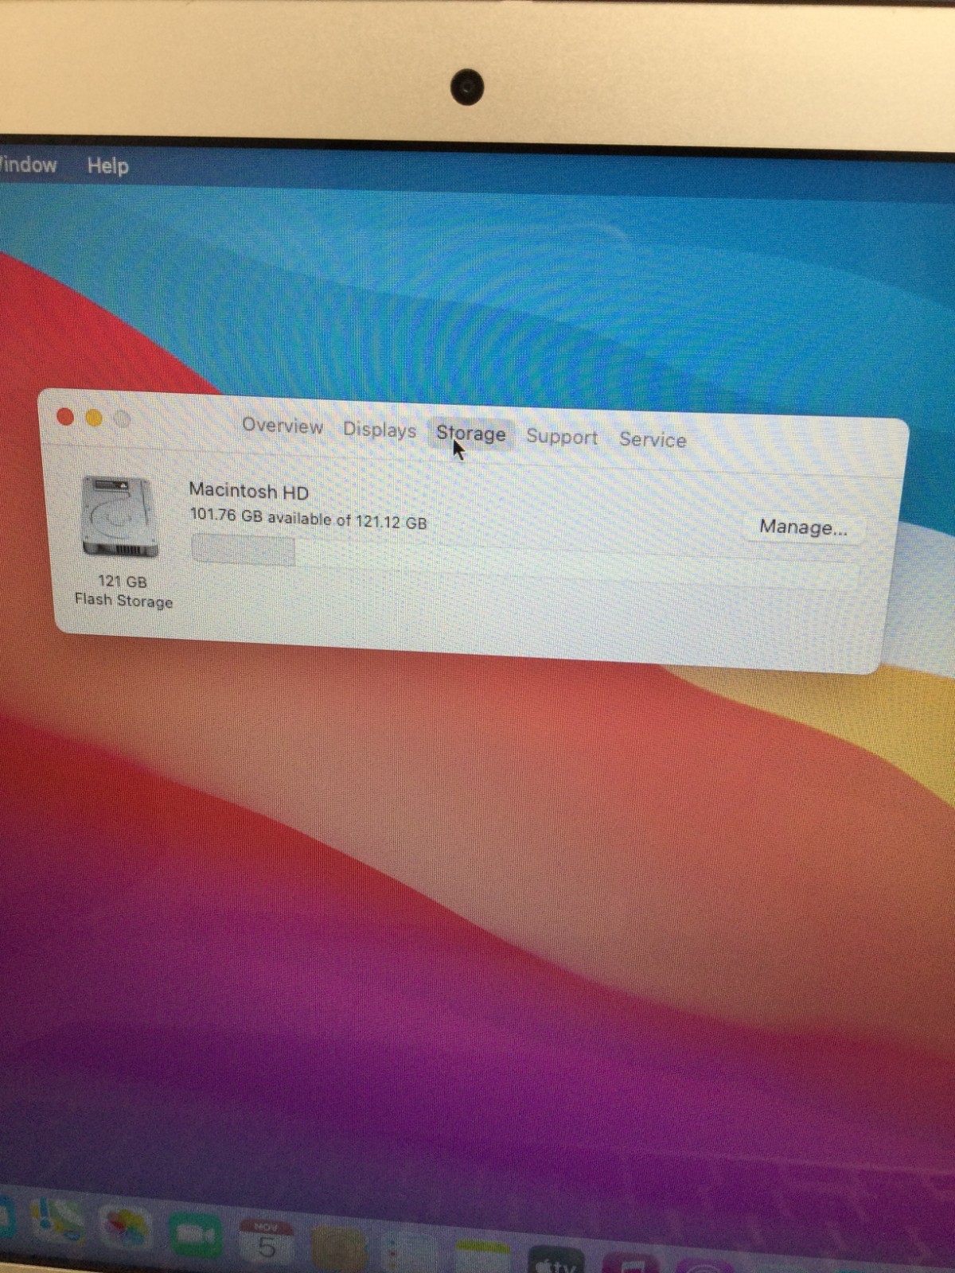Open Contacts from the Dock
This screenshot has width=955, height=1273.
tap(339, 1248)
